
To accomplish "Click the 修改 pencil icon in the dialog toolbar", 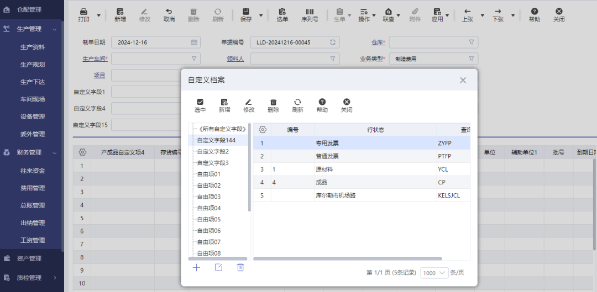I will coord(249,102).
